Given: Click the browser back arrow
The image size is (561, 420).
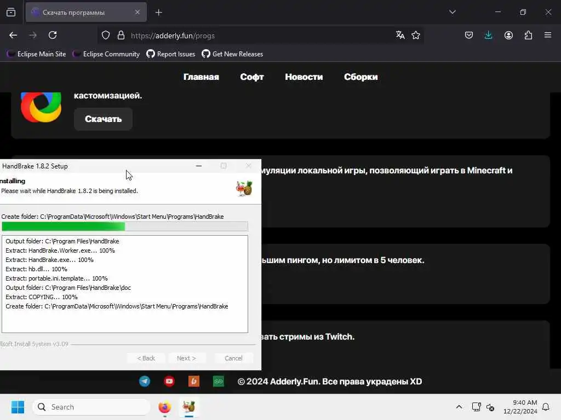Looking at the screenshot, I should coord(13,36).
